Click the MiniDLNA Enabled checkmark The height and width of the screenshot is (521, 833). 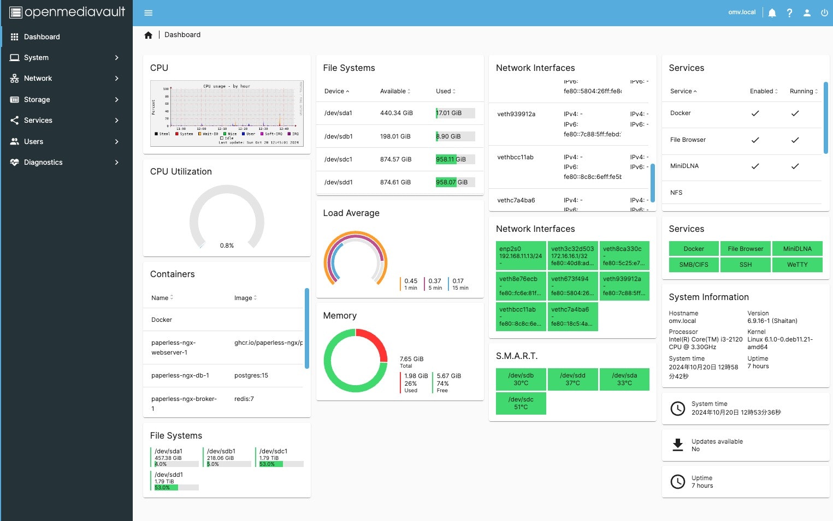[755, 166]
